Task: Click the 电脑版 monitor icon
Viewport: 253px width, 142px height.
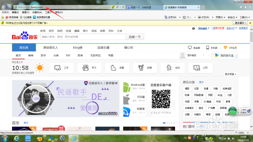Action: (190, 48)
